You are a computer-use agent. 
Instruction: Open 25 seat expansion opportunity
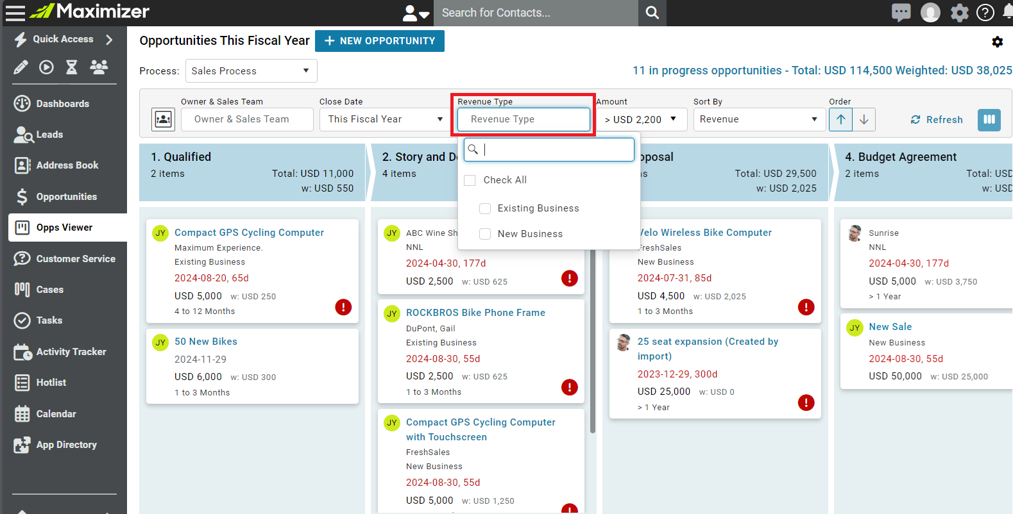pos(708,349)
